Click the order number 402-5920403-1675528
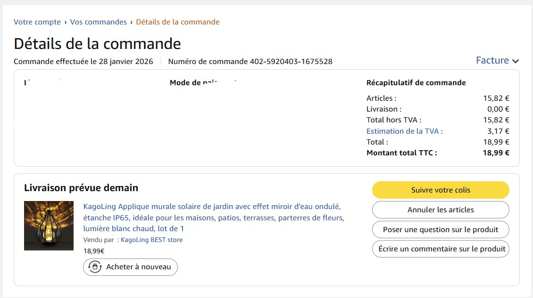 tap(291, 62)
